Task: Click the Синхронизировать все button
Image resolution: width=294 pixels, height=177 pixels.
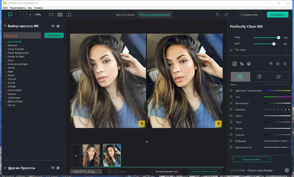Action: click(166, 171)
